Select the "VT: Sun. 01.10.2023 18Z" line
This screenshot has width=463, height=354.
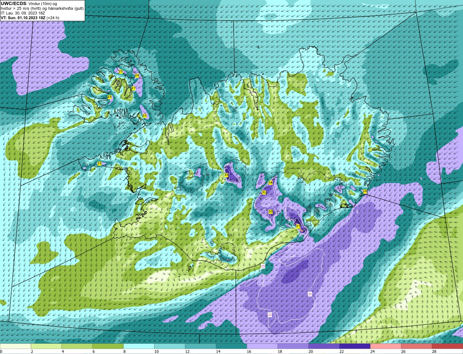click(x=23, y=18)
